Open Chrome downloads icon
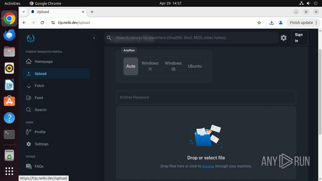The height and width of the screenshot is (181, 322). 272,23
